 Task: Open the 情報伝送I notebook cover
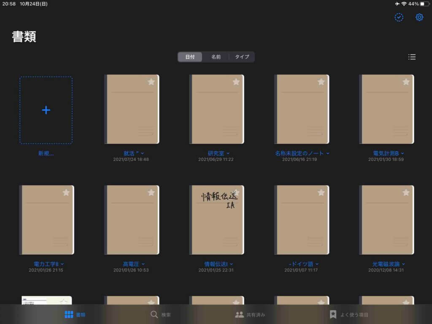click(x=216, y=220)
